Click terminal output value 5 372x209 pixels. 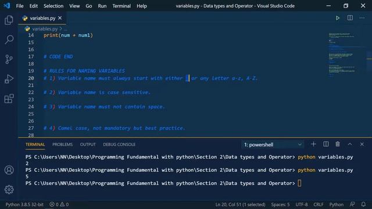coord(27,176)
